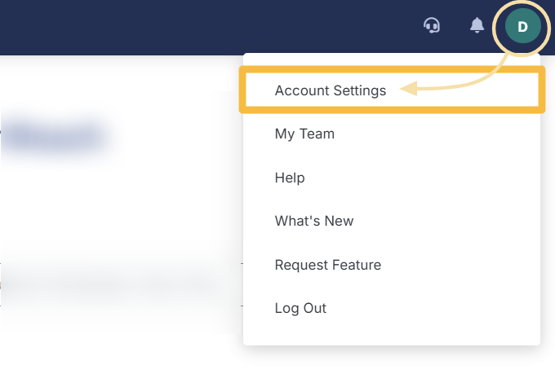The image size is (555, 387).
Task: Contact support using the headphones icon
Action: 432,26
